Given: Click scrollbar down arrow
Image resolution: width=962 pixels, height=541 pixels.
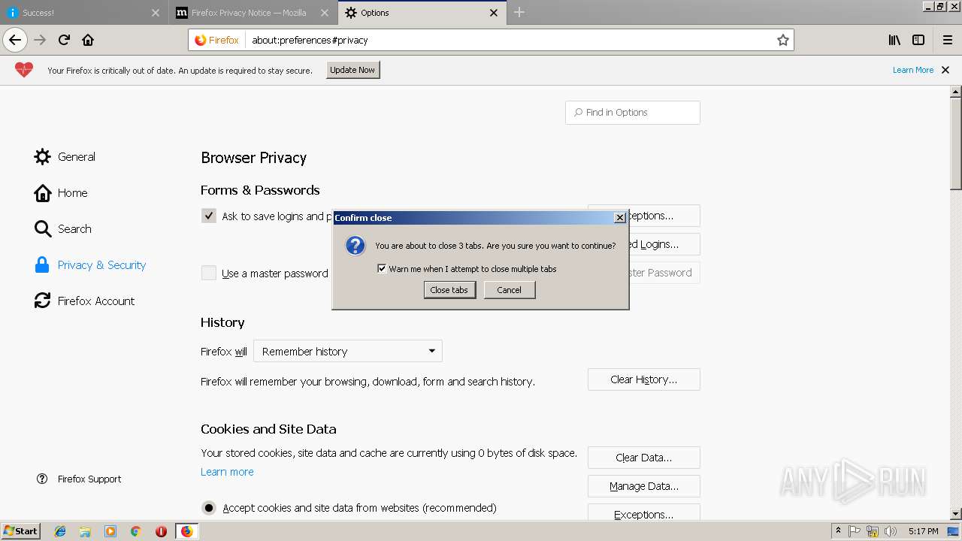Looking at the screenshot, I should point(955,514).
